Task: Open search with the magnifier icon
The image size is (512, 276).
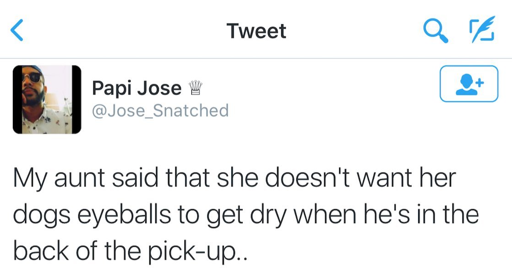Action: (x=435, y=31)
